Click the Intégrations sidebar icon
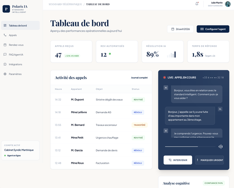The width and height of the screenshot is (234, 188). 5,64
